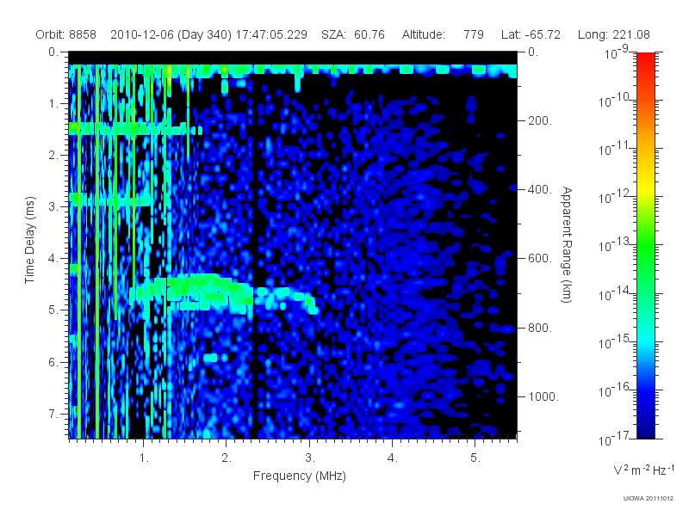The width and height of the screenshot is (689, 516).
Task: Click the apparent range tick '1000.'
Action: [x=543, y=396]
